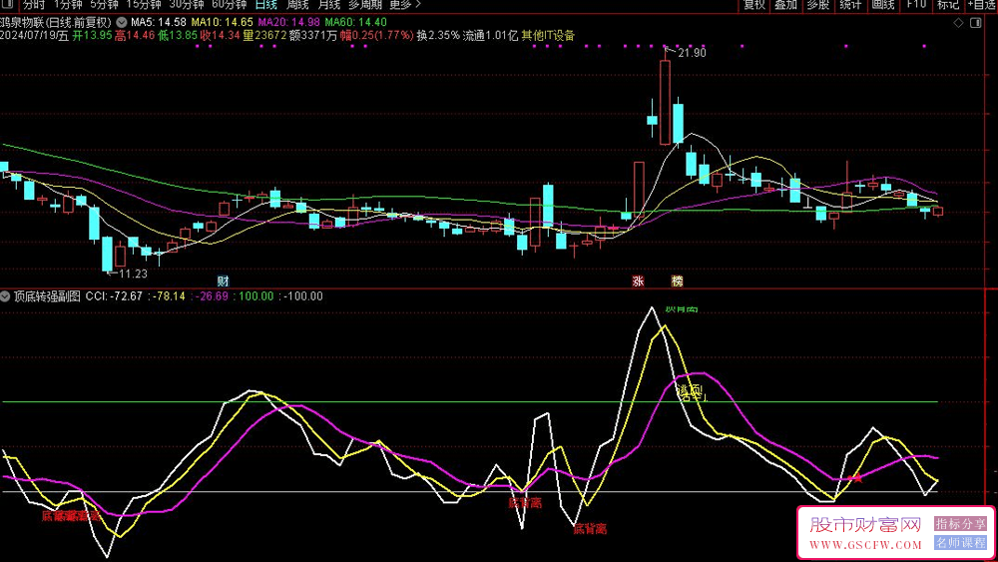
Task: Open the 多周期 multi-period view
Action: pos(365,4)
